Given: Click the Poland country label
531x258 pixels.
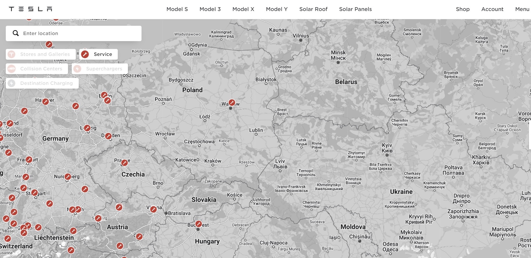Looking at the screenshot, I should [192, 90].
